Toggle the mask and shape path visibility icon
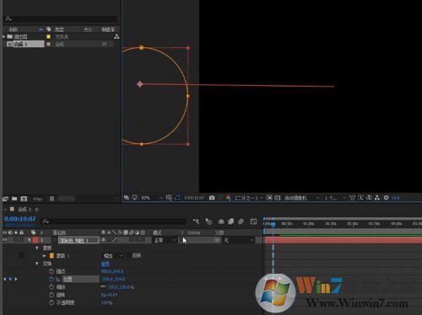The height and width of the screenshot is (315, 422). pos(177,198)
